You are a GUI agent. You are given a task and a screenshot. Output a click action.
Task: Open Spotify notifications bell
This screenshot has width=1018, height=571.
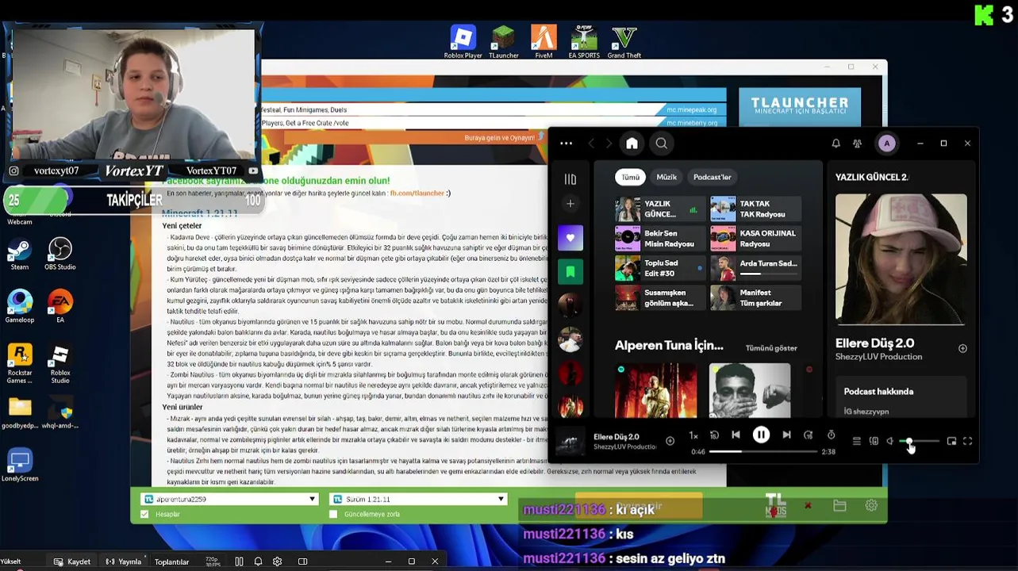point(836,144)
